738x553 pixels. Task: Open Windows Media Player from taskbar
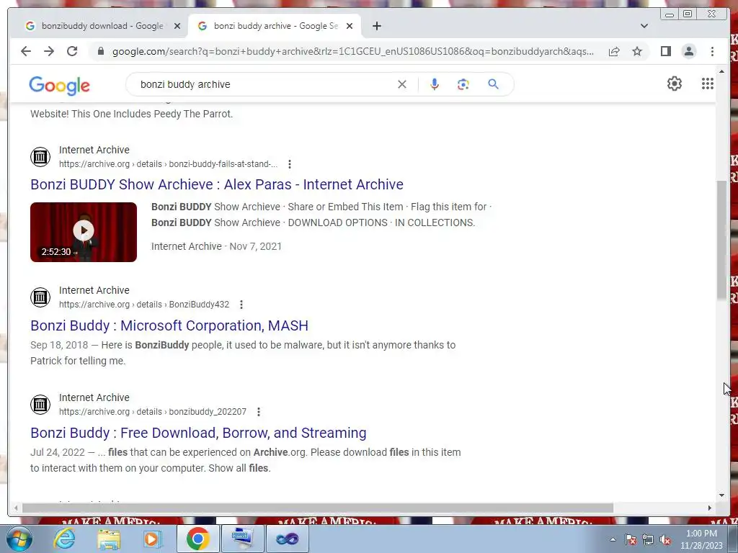(151, 539)
